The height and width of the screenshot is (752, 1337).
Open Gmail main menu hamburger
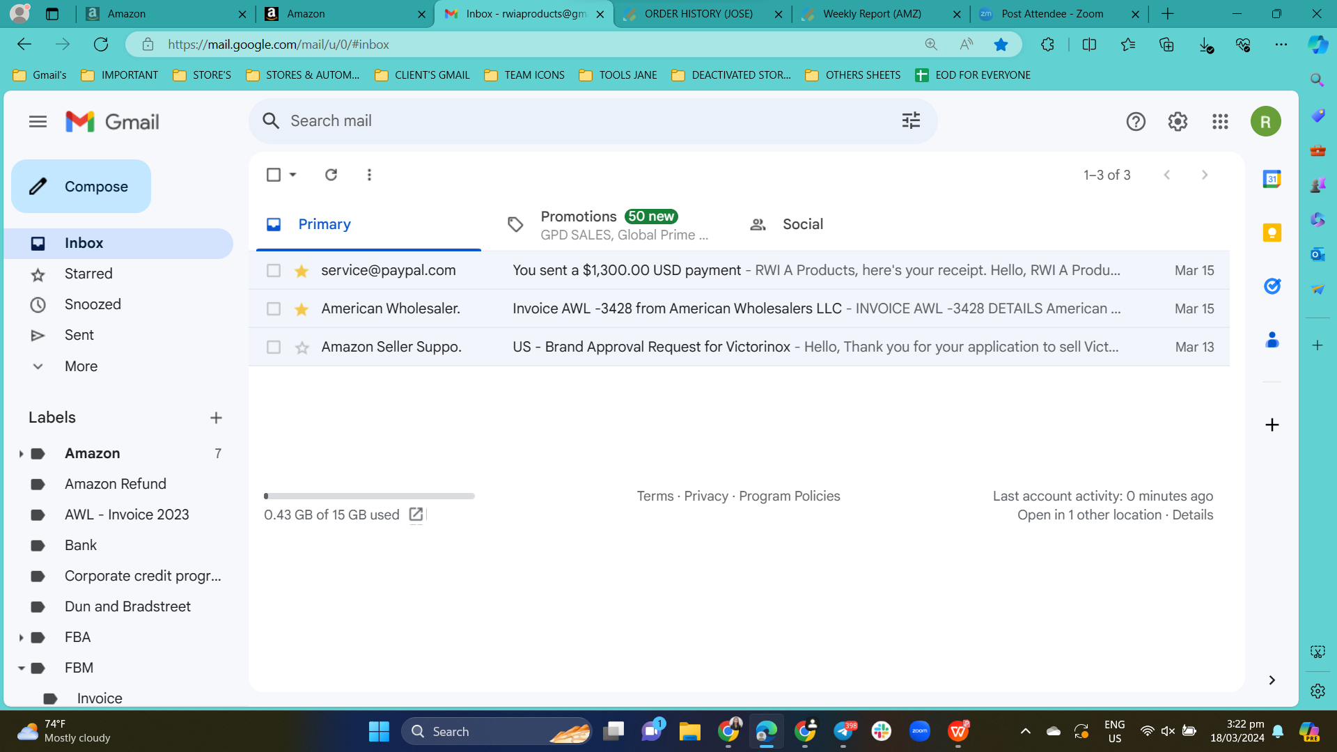click(38, 122)
